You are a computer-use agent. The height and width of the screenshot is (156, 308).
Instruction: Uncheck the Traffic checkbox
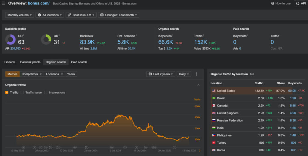click(x=7, y=92)
